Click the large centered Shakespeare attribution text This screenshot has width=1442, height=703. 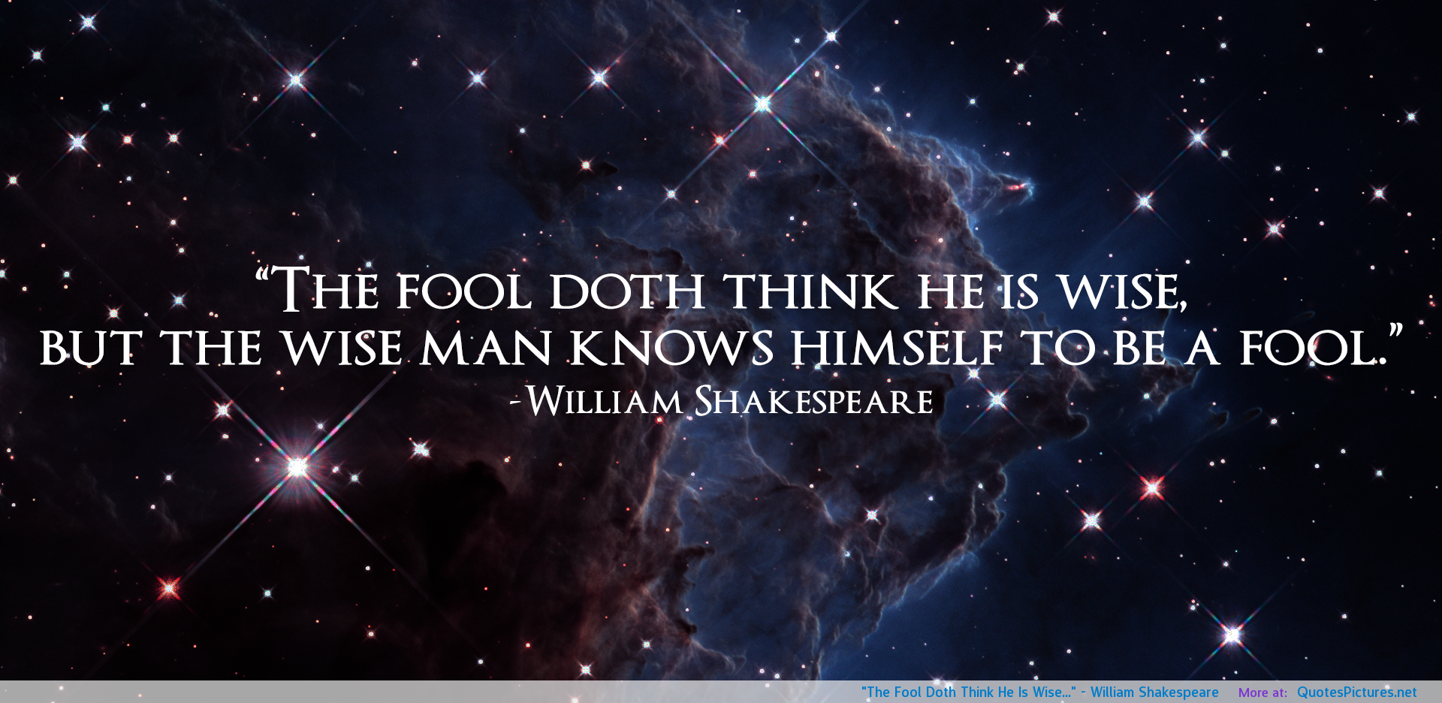(721, 401)
